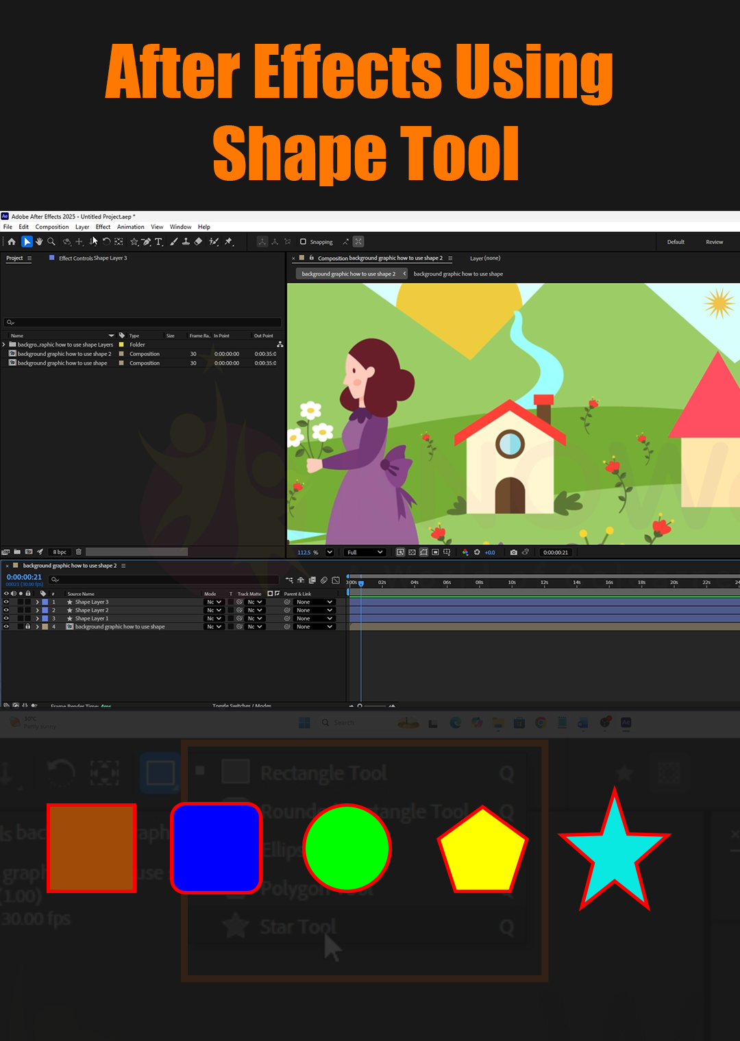Hide Shape Layer 2 with eye icon
The height and width of the screenshot is (1041, 740).
coord(6,610)
